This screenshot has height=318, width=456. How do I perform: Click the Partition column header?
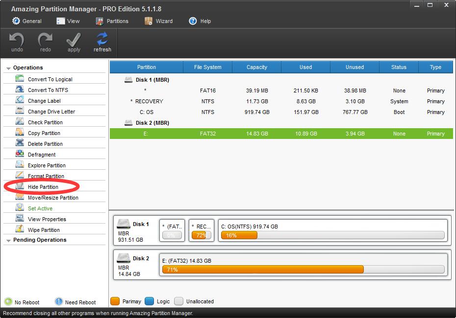coord(147,67)
